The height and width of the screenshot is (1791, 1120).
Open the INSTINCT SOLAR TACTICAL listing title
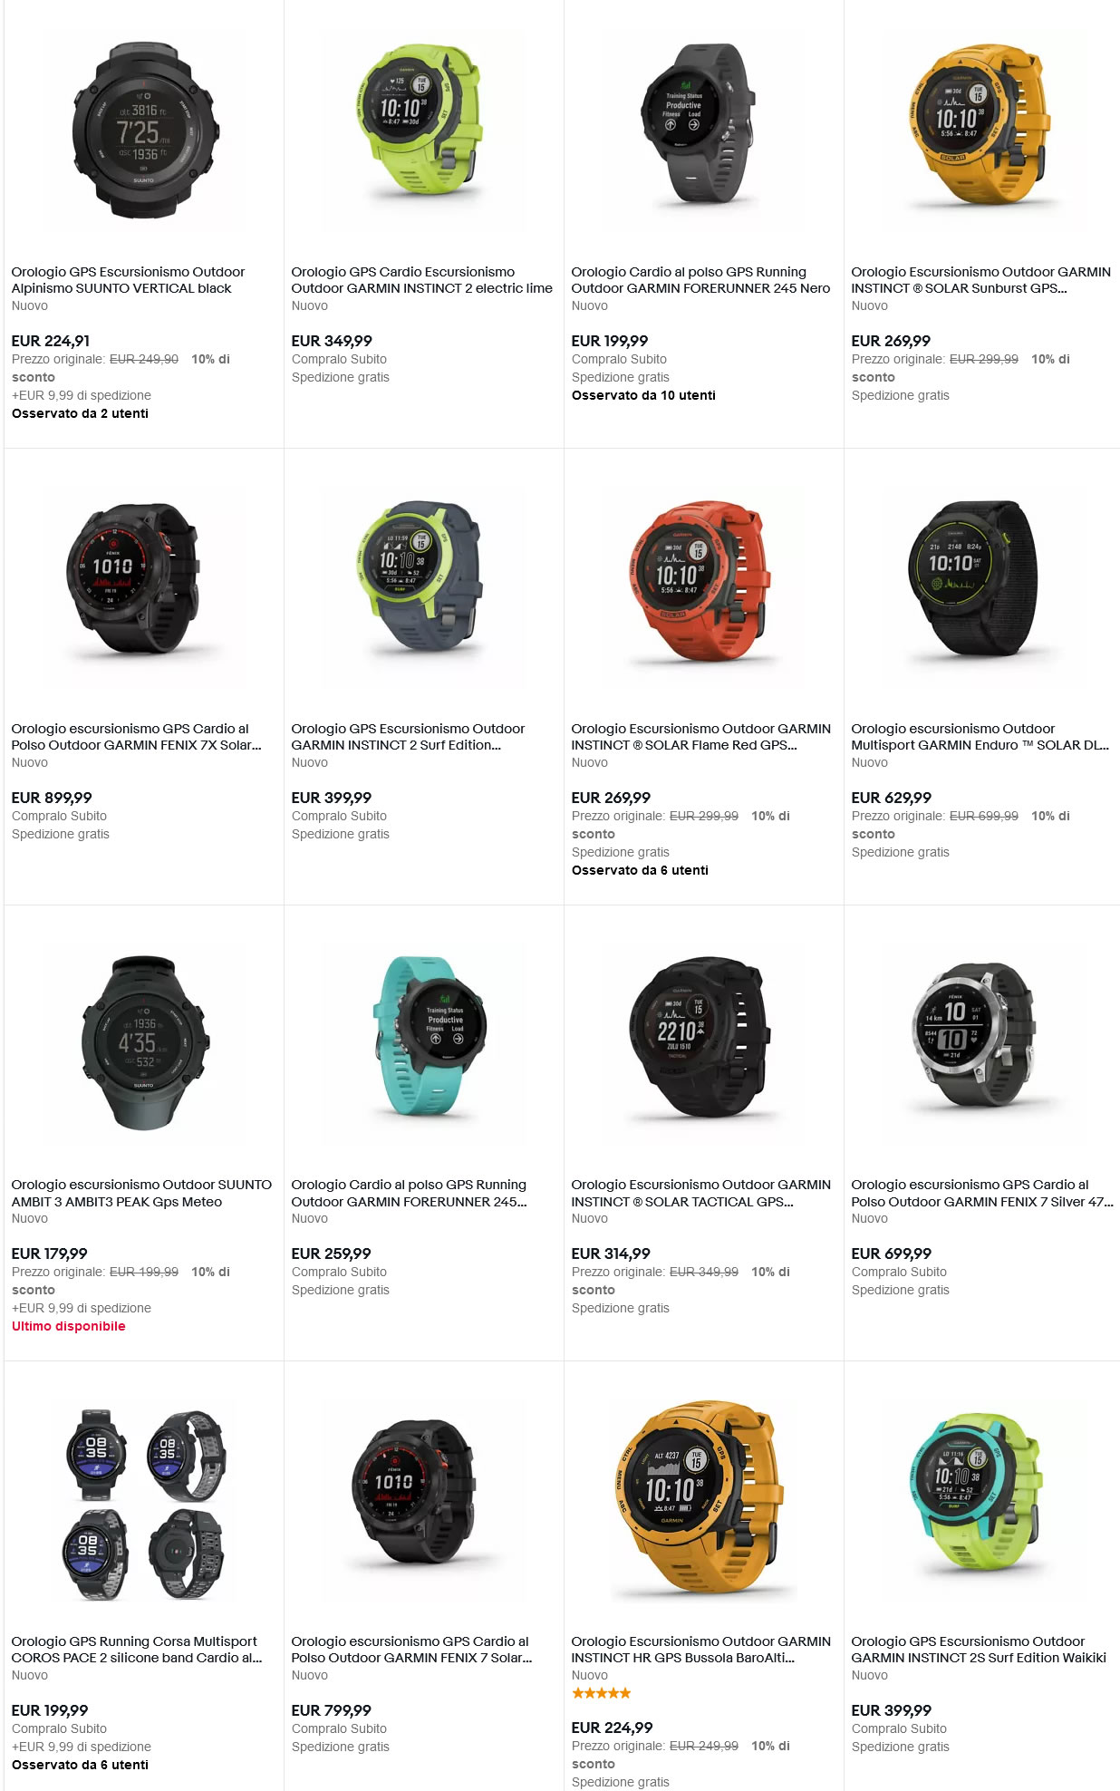click(700, 1193)
